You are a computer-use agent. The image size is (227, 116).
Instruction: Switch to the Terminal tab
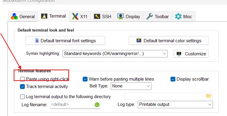pyautogui.click(x=53, y=16)
